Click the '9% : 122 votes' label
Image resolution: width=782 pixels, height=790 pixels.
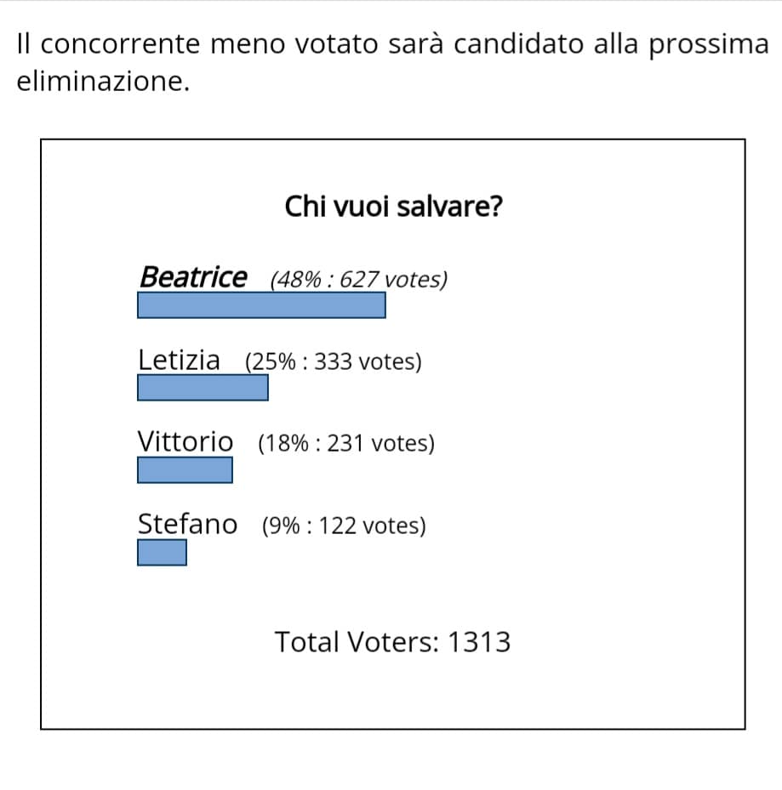pyautogui.click(x=344, y=526)
